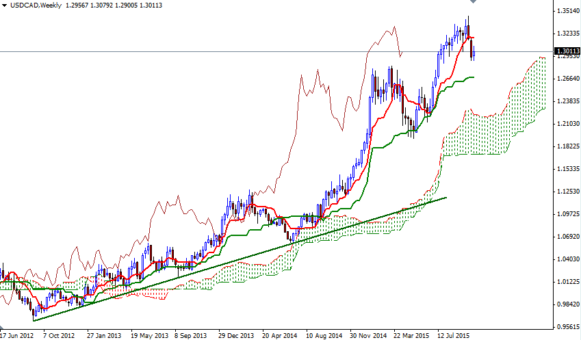Select the 8 Sep 2013 date label
Image resolution: width=581 pixels, height=340 pixels.
click(190, 335)
